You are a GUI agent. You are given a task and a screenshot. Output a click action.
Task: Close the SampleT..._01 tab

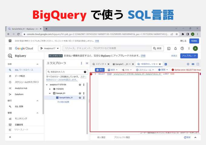coord(133,64)
